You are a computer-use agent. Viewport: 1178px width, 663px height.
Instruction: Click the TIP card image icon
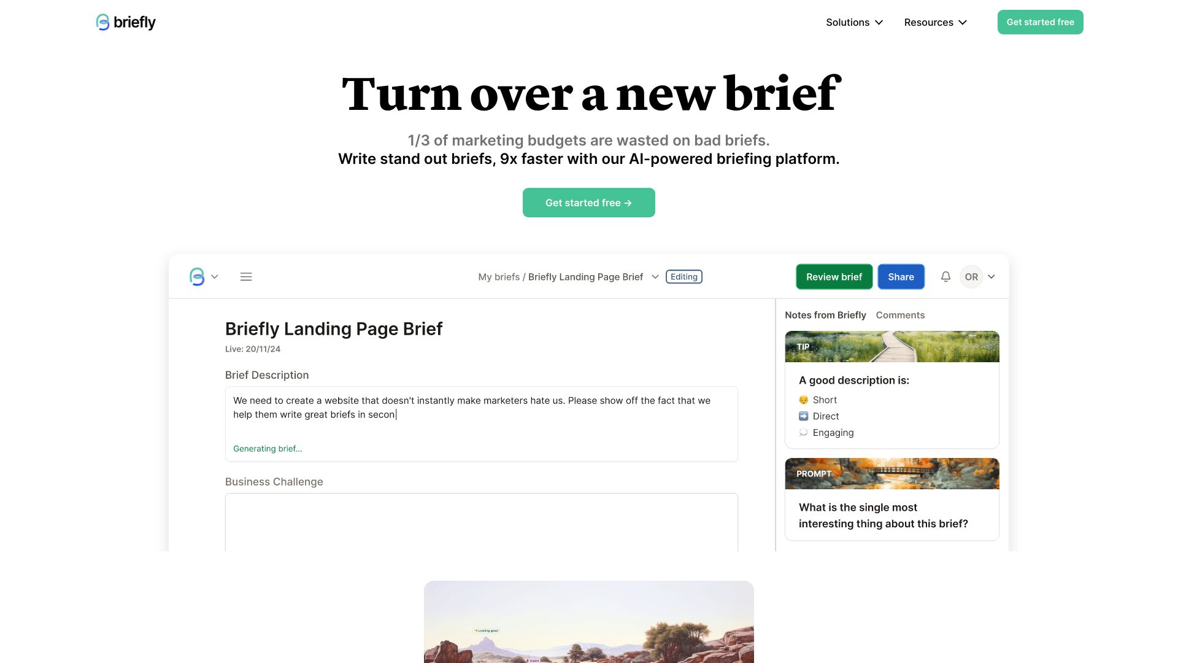(891, 346)
